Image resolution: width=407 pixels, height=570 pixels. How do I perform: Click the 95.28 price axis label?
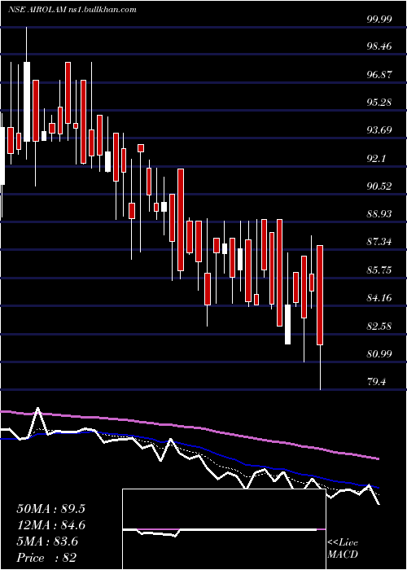click(379, 103)
